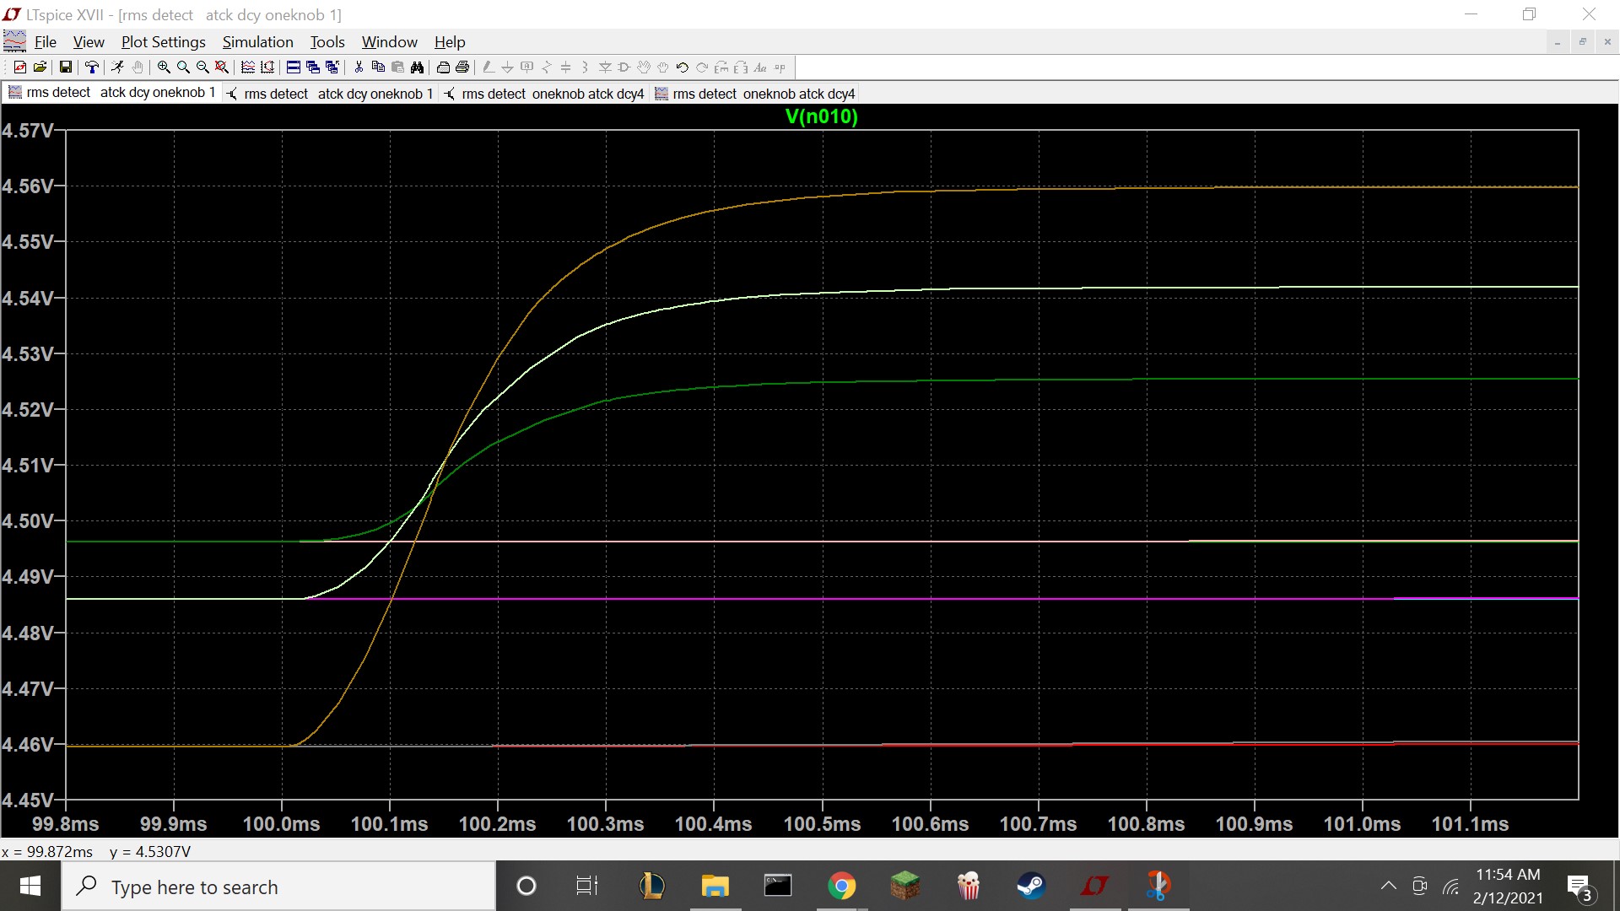The image size is (1620, 911).
Task: Click the 4.57V vertical axis label
Action: 27,131
